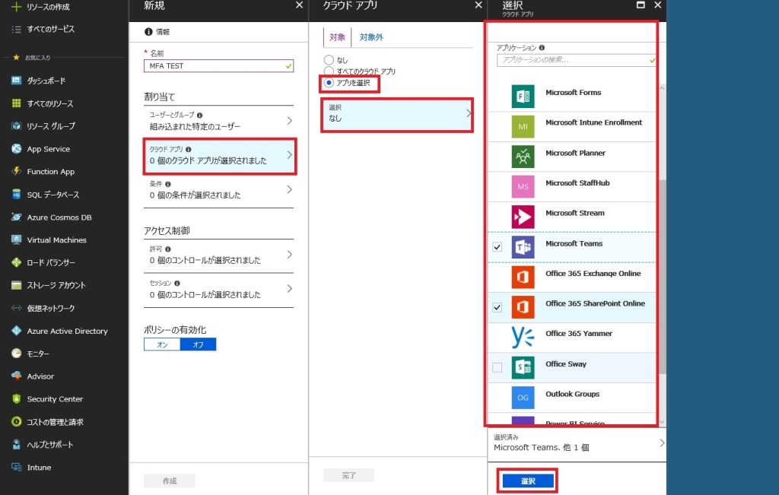Click the 作成 button

(170, 481)
